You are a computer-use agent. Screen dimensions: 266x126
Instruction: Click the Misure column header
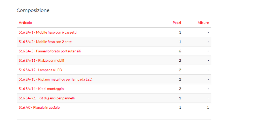[x=203, y=23]
